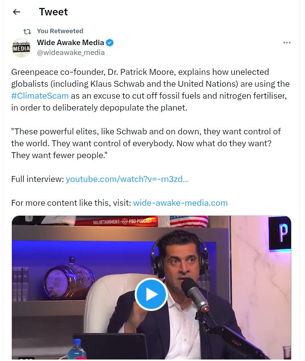Open the Wide Awake Media profile avatar

pyautogui.click(x=21, y=48)
